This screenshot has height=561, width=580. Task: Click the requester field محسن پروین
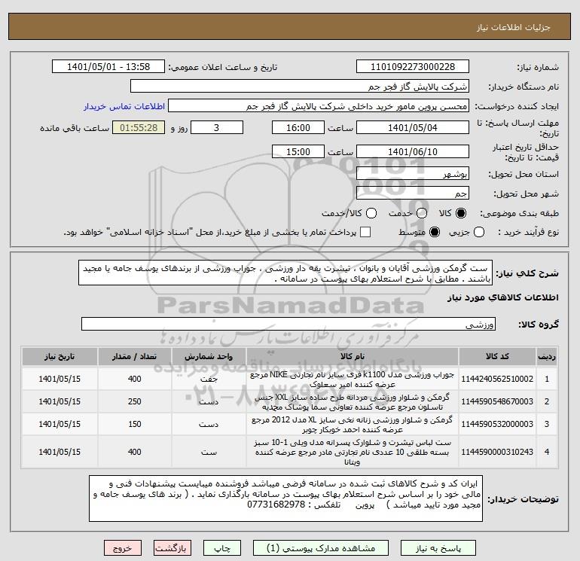click(319, 106)
